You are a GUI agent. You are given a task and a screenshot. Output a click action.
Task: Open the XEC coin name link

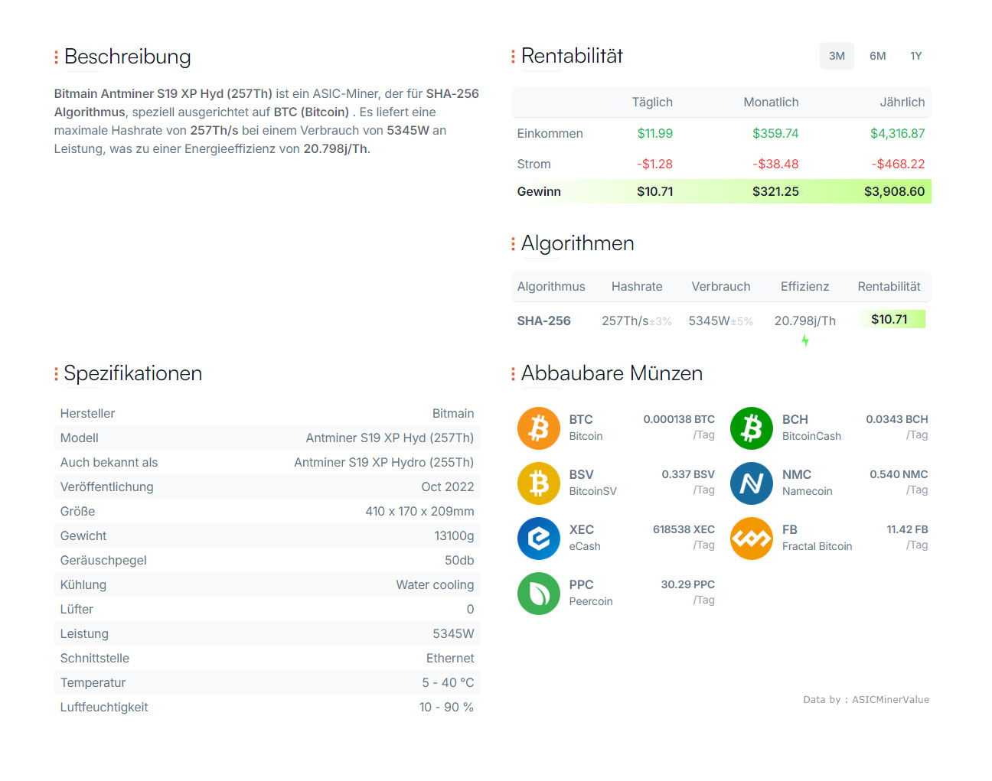point(582,529)
